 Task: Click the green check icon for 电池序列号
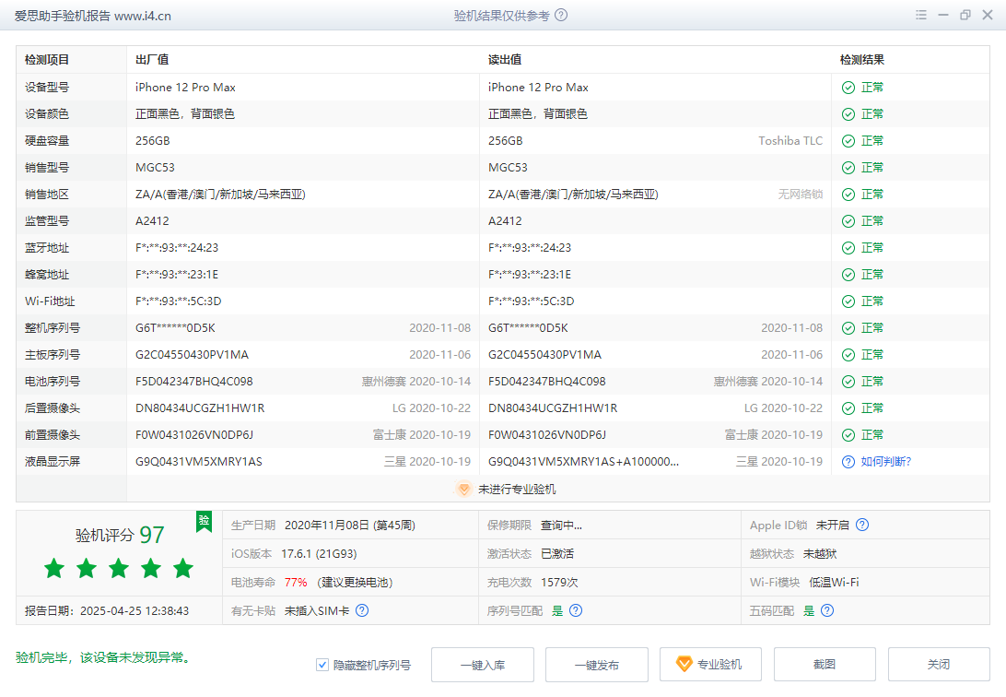pos(848,382)
